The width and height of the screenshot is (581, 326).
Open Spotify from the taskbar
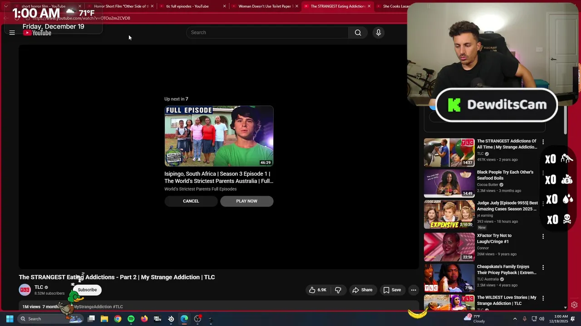131,319
